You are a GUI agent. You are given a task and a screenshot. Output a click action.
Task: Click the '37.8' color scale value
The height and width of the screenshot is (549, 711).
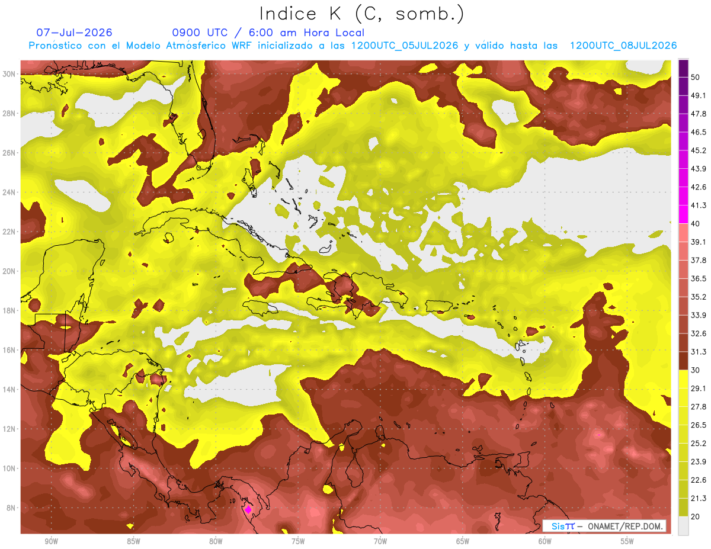(699, 260)
